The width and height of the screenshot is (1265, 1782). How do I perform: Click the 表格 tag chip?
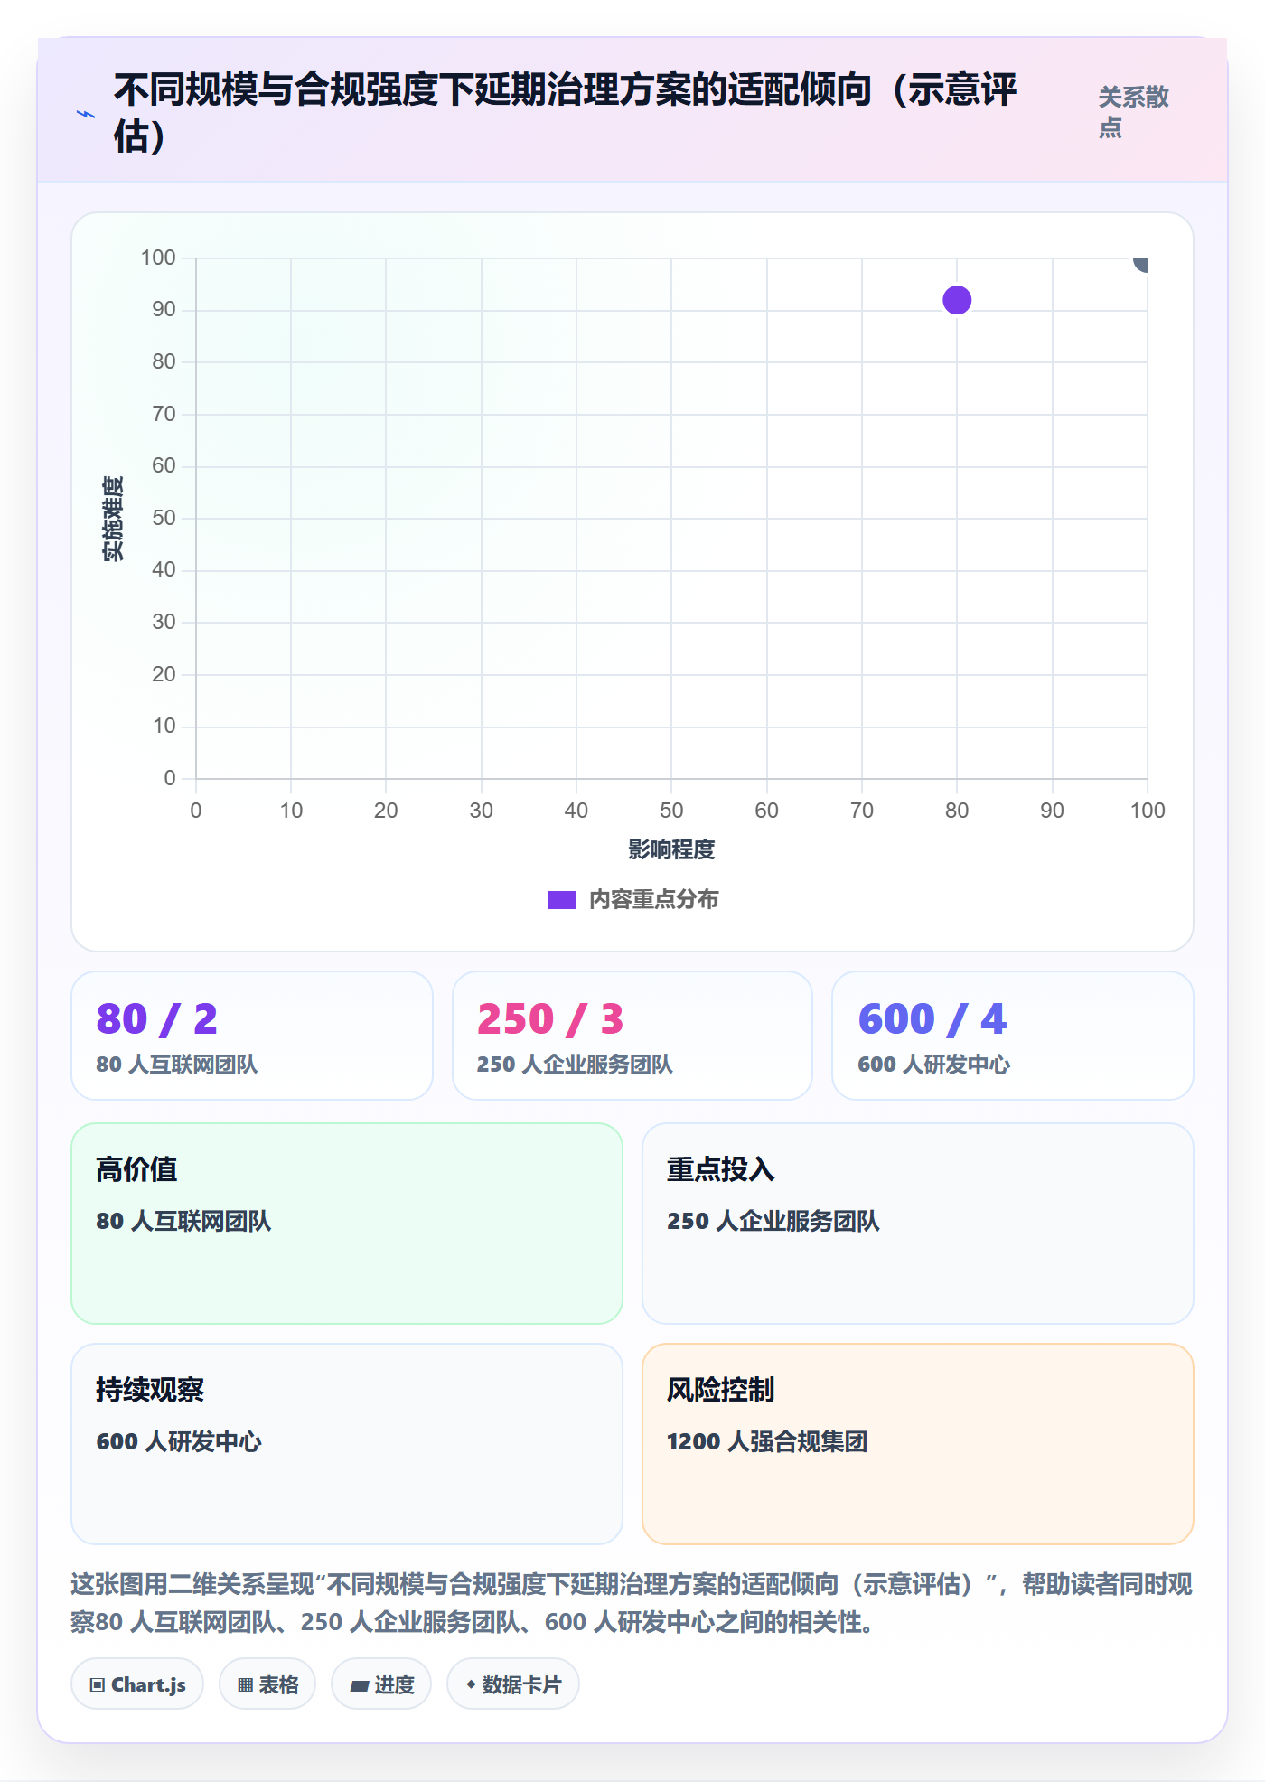pos(267,1684)
